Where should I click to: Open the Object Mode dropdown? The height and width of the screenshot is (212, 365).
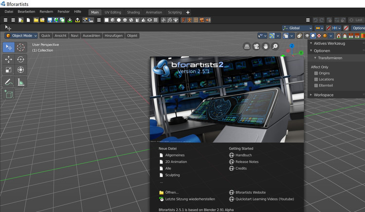pyautogui.click(x=21, y=35)
